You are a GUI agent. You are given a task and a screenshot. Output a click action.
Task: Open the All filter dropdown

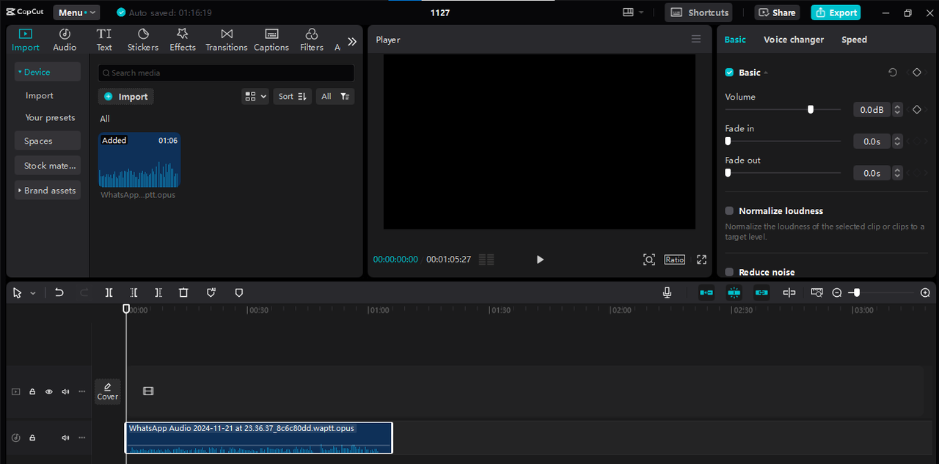click(335, 96)
